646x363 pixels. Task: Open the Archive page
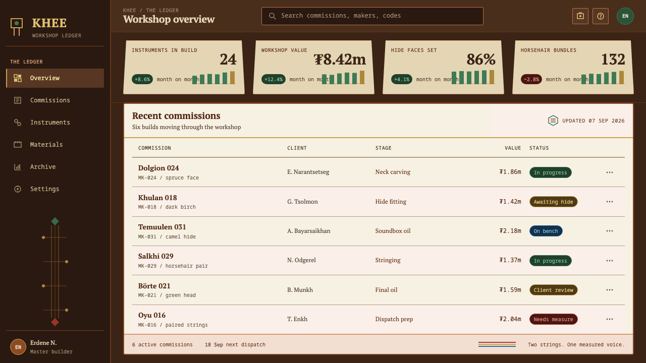[55, 167]
